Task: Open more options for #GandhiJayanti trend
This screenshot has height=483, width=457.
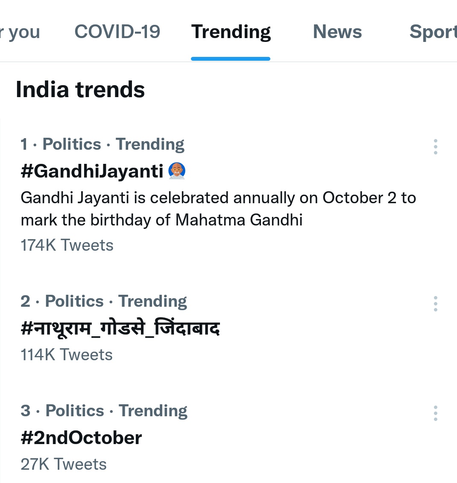Action: 435,147
